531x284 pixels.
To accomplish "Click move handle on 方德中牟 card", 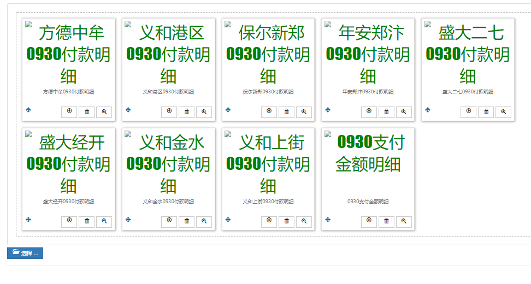I will [x=28, y=110].
